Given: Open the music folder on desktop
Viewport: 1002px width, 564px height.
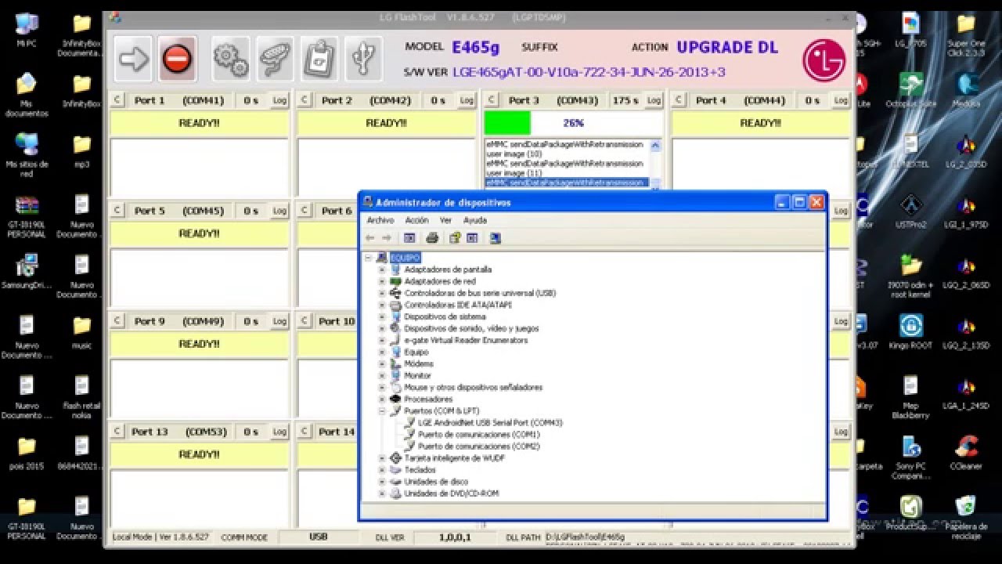Looking at the screenshot, I should click(x=82, y=331).
